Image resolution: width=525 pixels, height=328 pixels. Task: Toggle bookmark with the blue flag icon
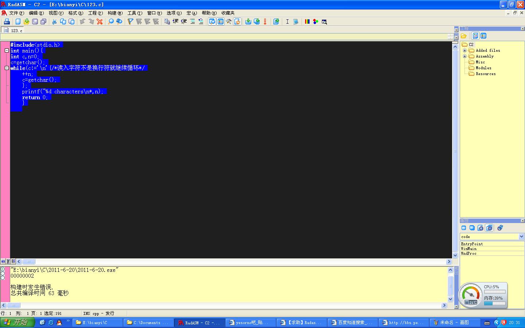[x=130, y=22]
